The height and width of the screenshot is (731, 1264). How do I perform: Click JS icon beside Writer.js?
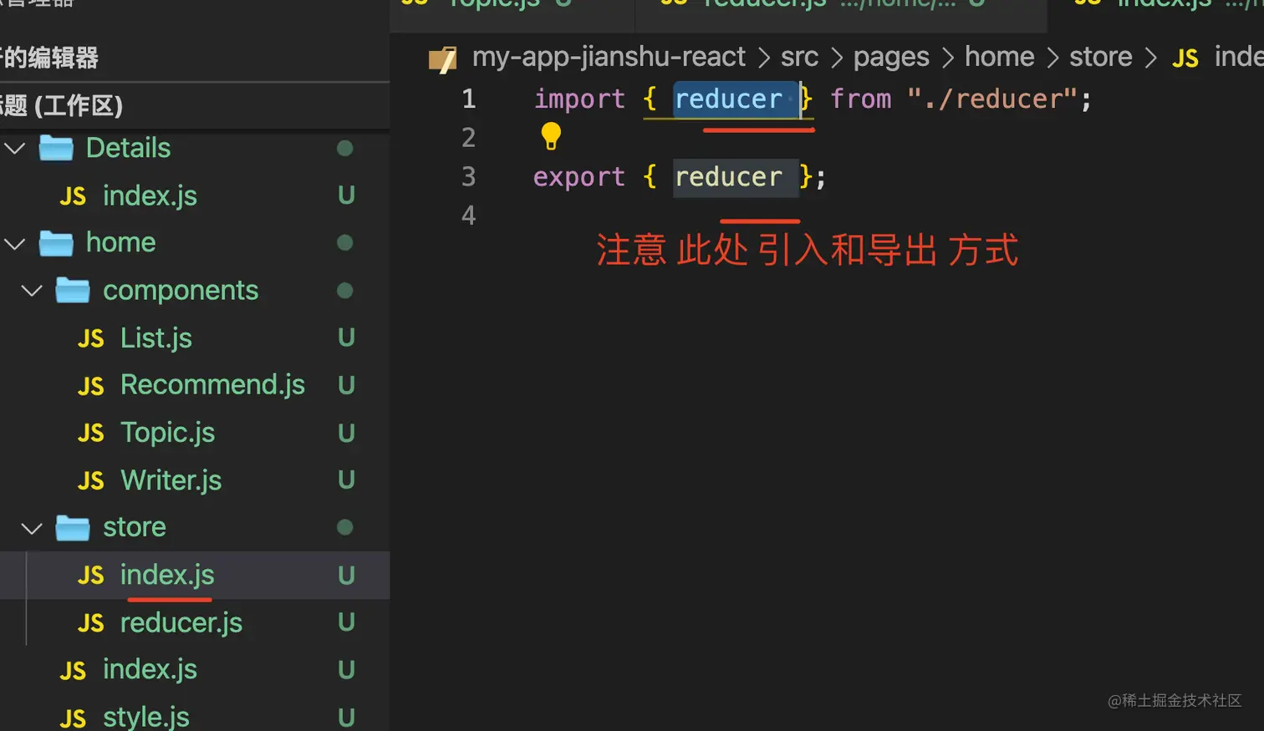[91, 481]
